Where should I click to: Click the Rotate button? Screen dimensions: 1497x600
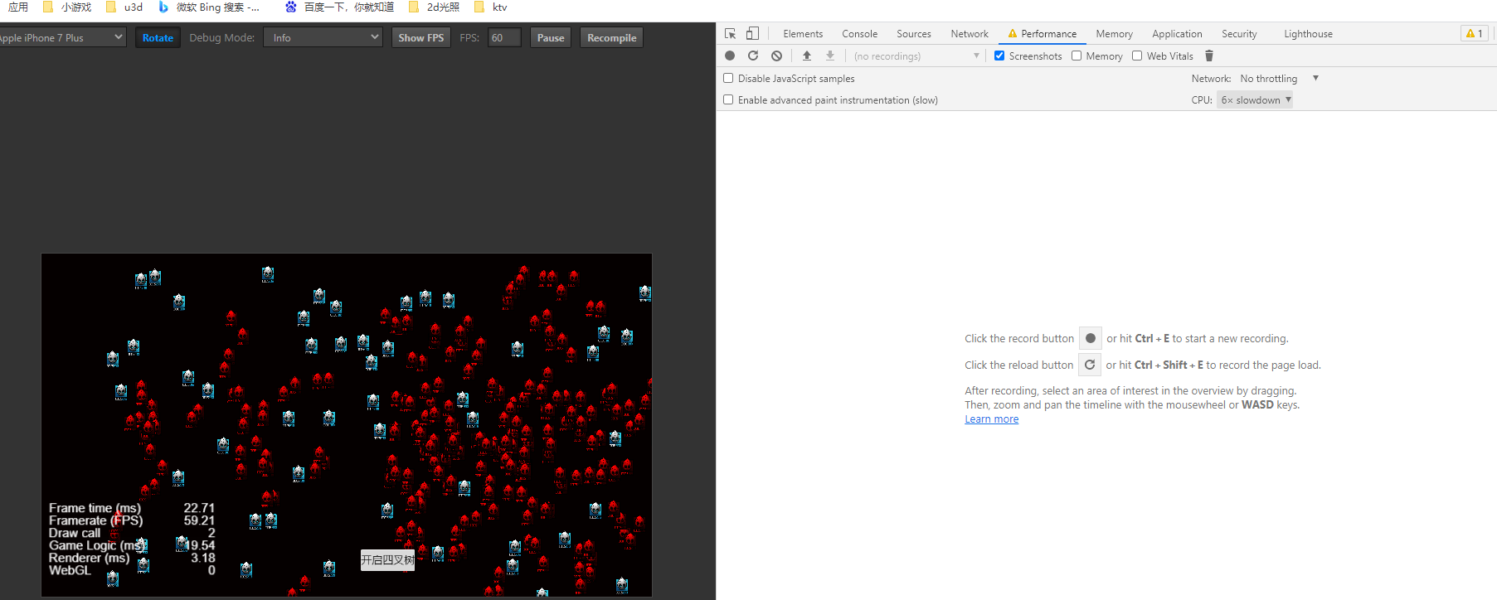(x=158, y=37)
